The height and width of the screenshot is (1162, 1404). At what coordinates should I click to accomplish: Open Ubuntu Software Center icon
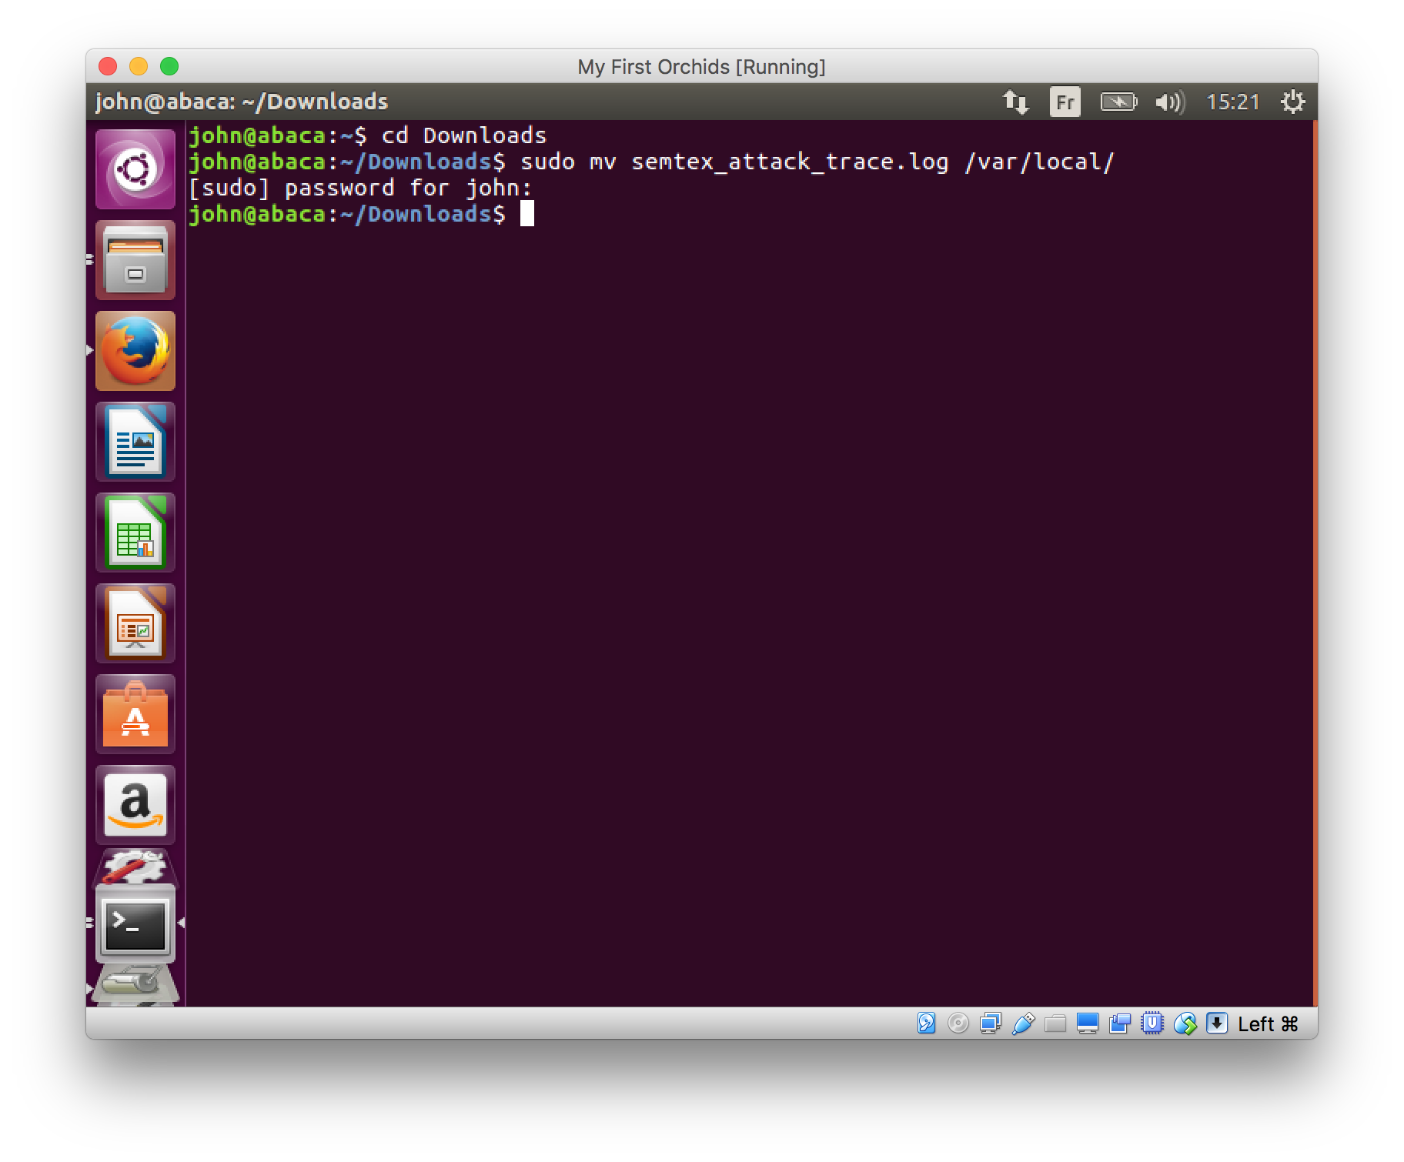pos(135,714)
